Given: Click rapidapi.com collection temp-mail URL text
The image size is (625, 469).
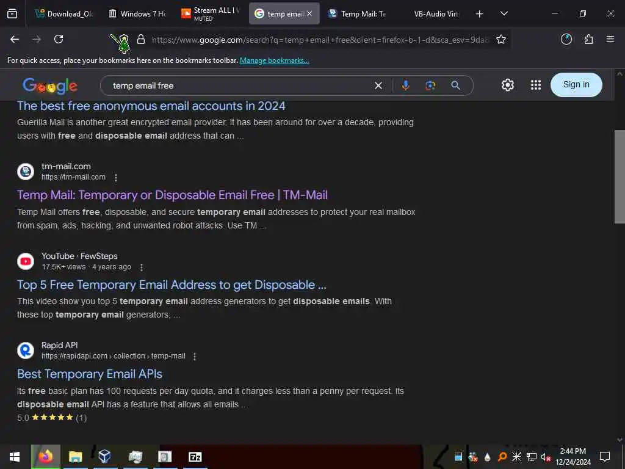Looking at the screenshot, I should coord(113,356).
